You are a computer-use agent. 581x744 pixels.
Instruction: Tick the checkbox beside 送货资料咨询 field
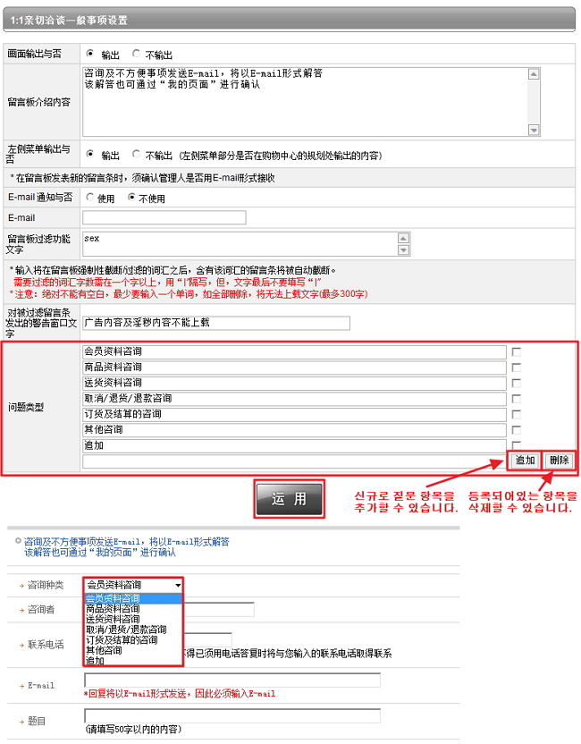pos(516,384)
